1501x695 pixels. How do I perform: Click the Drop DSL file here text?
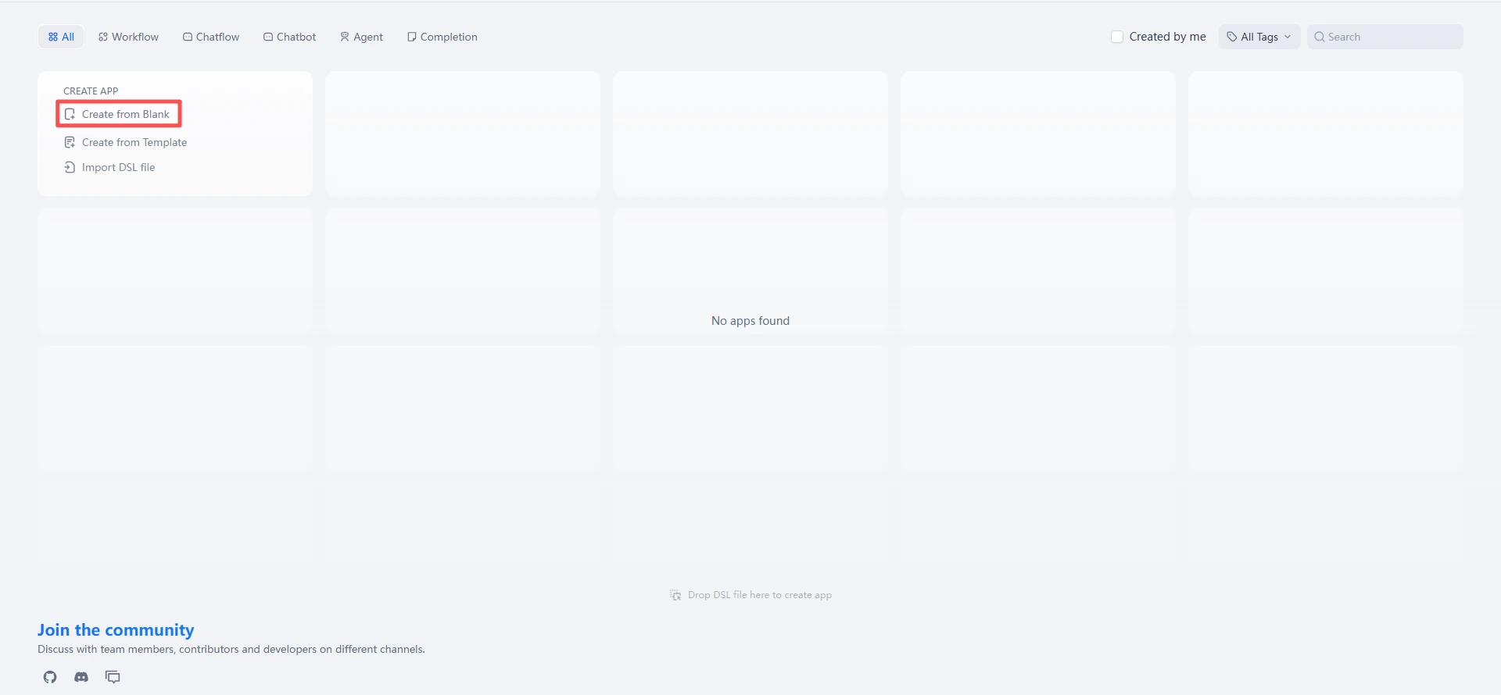pos(759,595)
